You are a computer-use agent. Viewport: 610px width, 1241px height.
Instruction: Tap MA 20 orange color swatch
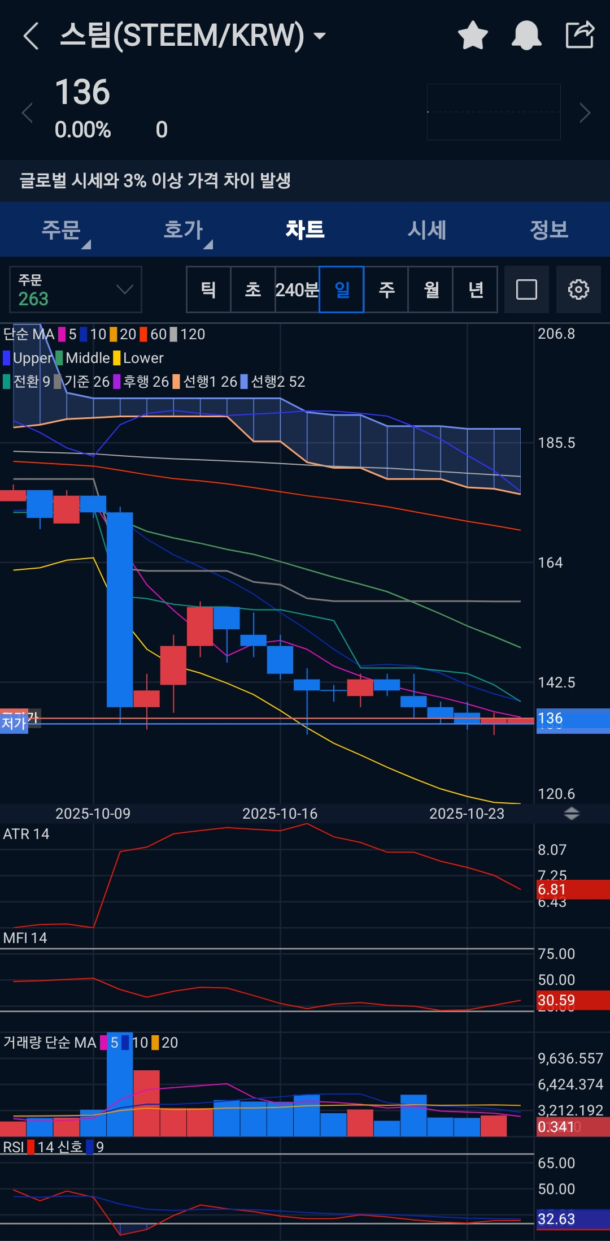click(x=114, y=334)
